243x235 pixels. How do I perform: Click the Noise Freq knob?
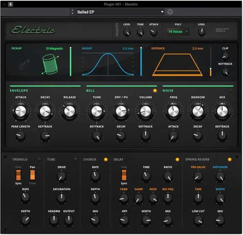point(173,111)
